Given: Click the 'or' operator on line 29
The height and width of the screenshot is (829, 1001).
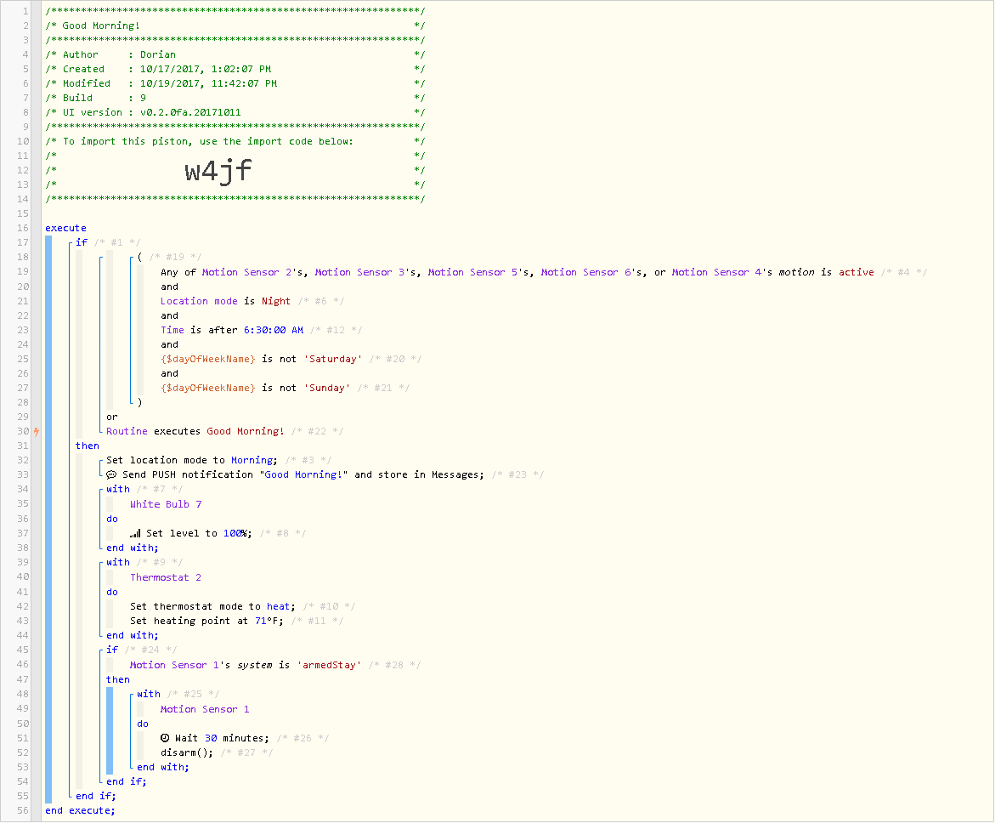Looking at the screenshot, I should click(x=112, y=417).
